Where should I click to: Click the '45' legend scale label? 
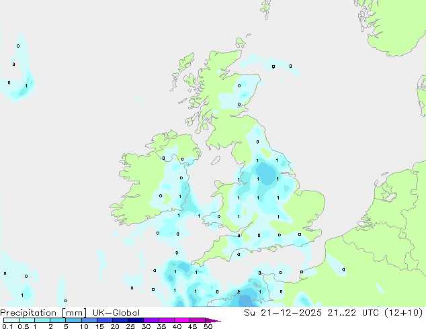[193, 326]
